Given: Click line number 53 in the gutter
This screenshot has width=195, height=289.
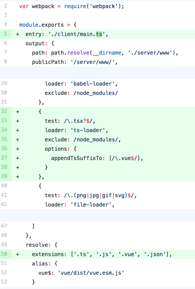Looking at the screenshot, I should click(4, 282).
